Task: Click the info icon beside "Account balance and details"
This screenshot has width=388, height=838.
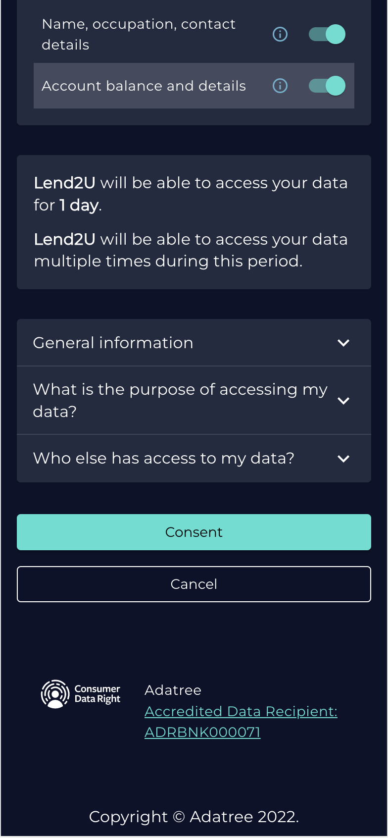Action: pyautogui.click(x=280, y=86)
